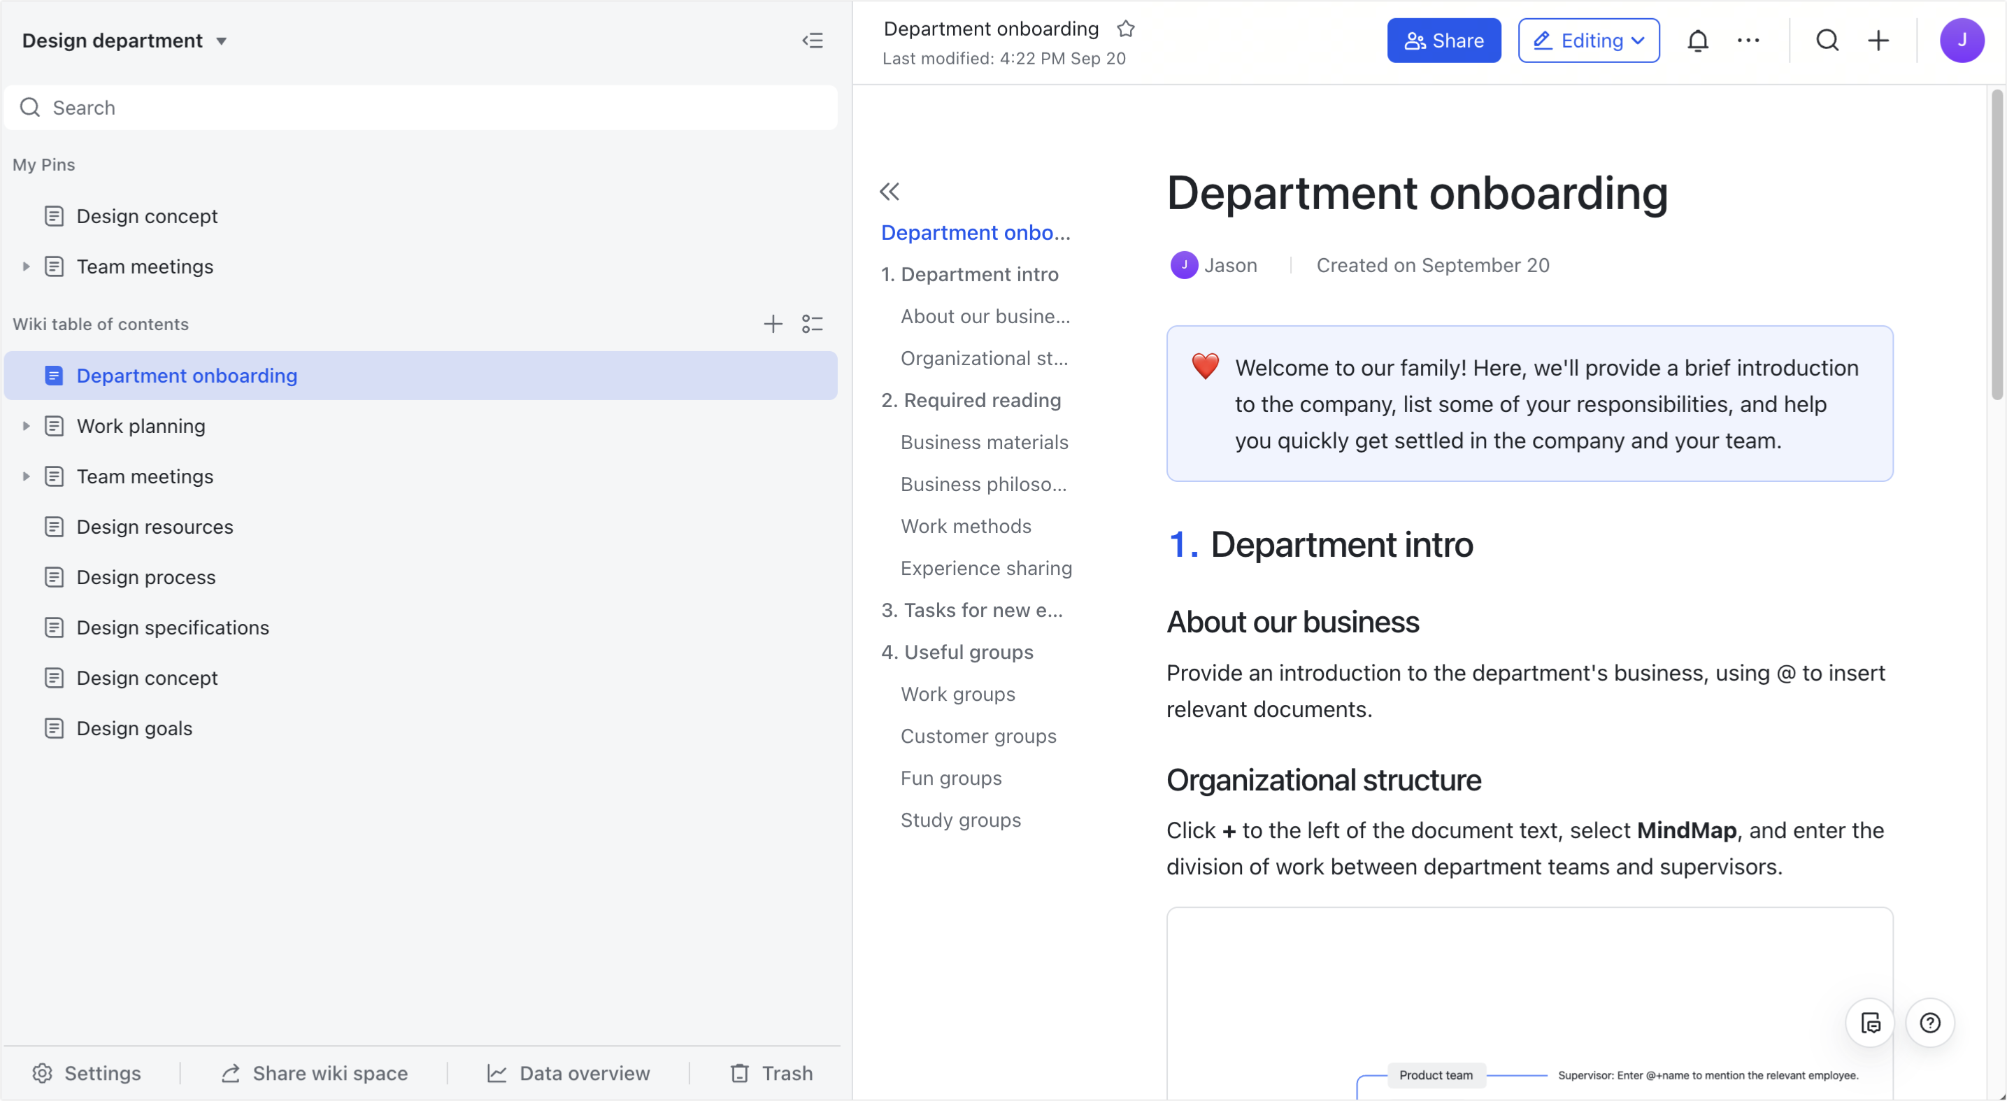Add new page to Wiki table of contents
This screenshot has width=2007, height=1101.
click(x=772, y=324)
